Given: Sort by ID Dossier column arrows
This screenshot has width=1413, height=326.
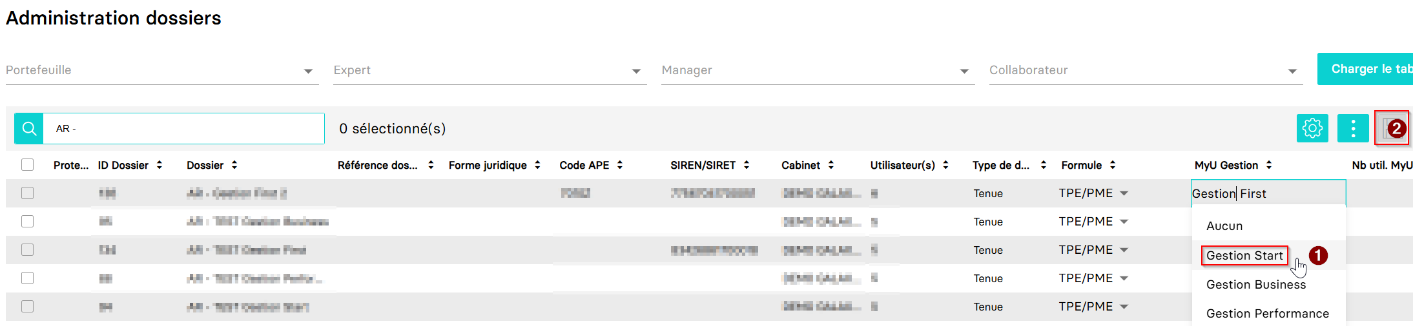Looking at the screenshot, I should pos(160,166).
